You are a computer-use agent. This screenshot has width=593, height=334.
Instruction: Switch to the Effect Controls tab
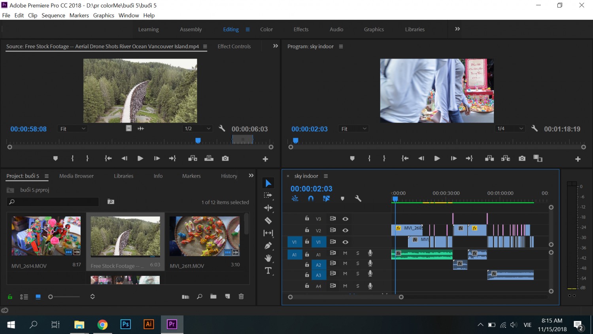coord(234,46)
